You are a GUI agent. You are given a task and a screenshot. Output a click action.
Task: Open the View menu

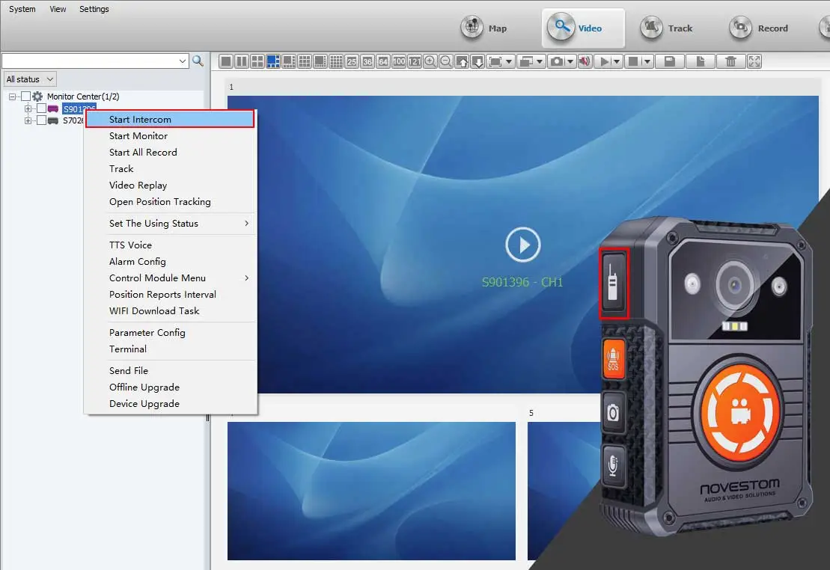pyautogui.click(x=58, y=9)
